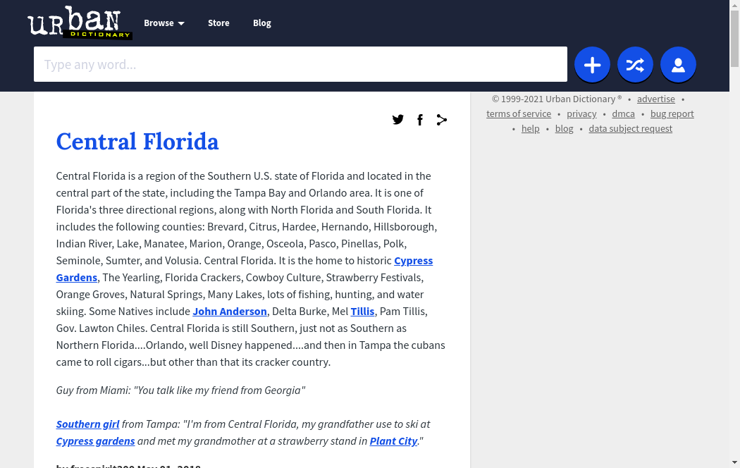Expand the Browse dropdown menu
The image size is (740, 468).
coord(164,23)
